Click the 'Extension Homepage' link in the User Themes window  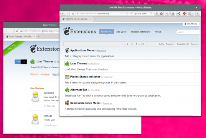40,74
